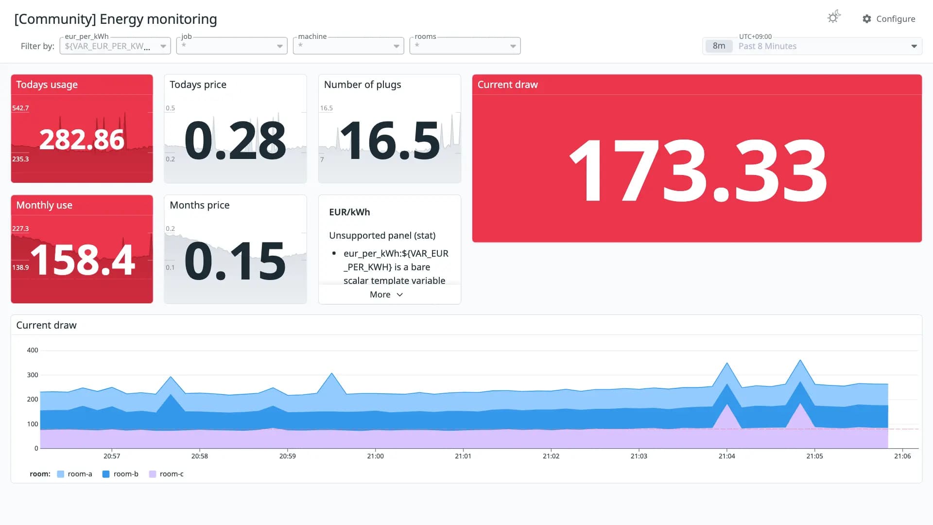The width and height of the screenshot is (933, 525).
Task: Select the Monthly use panel title
Action: [44, 205]
